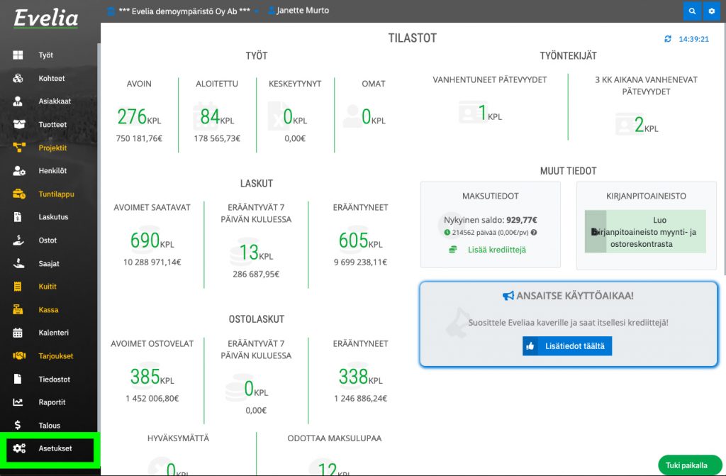Open company selector Evelia demoympäristö Oy Ab

pos(182,11)
